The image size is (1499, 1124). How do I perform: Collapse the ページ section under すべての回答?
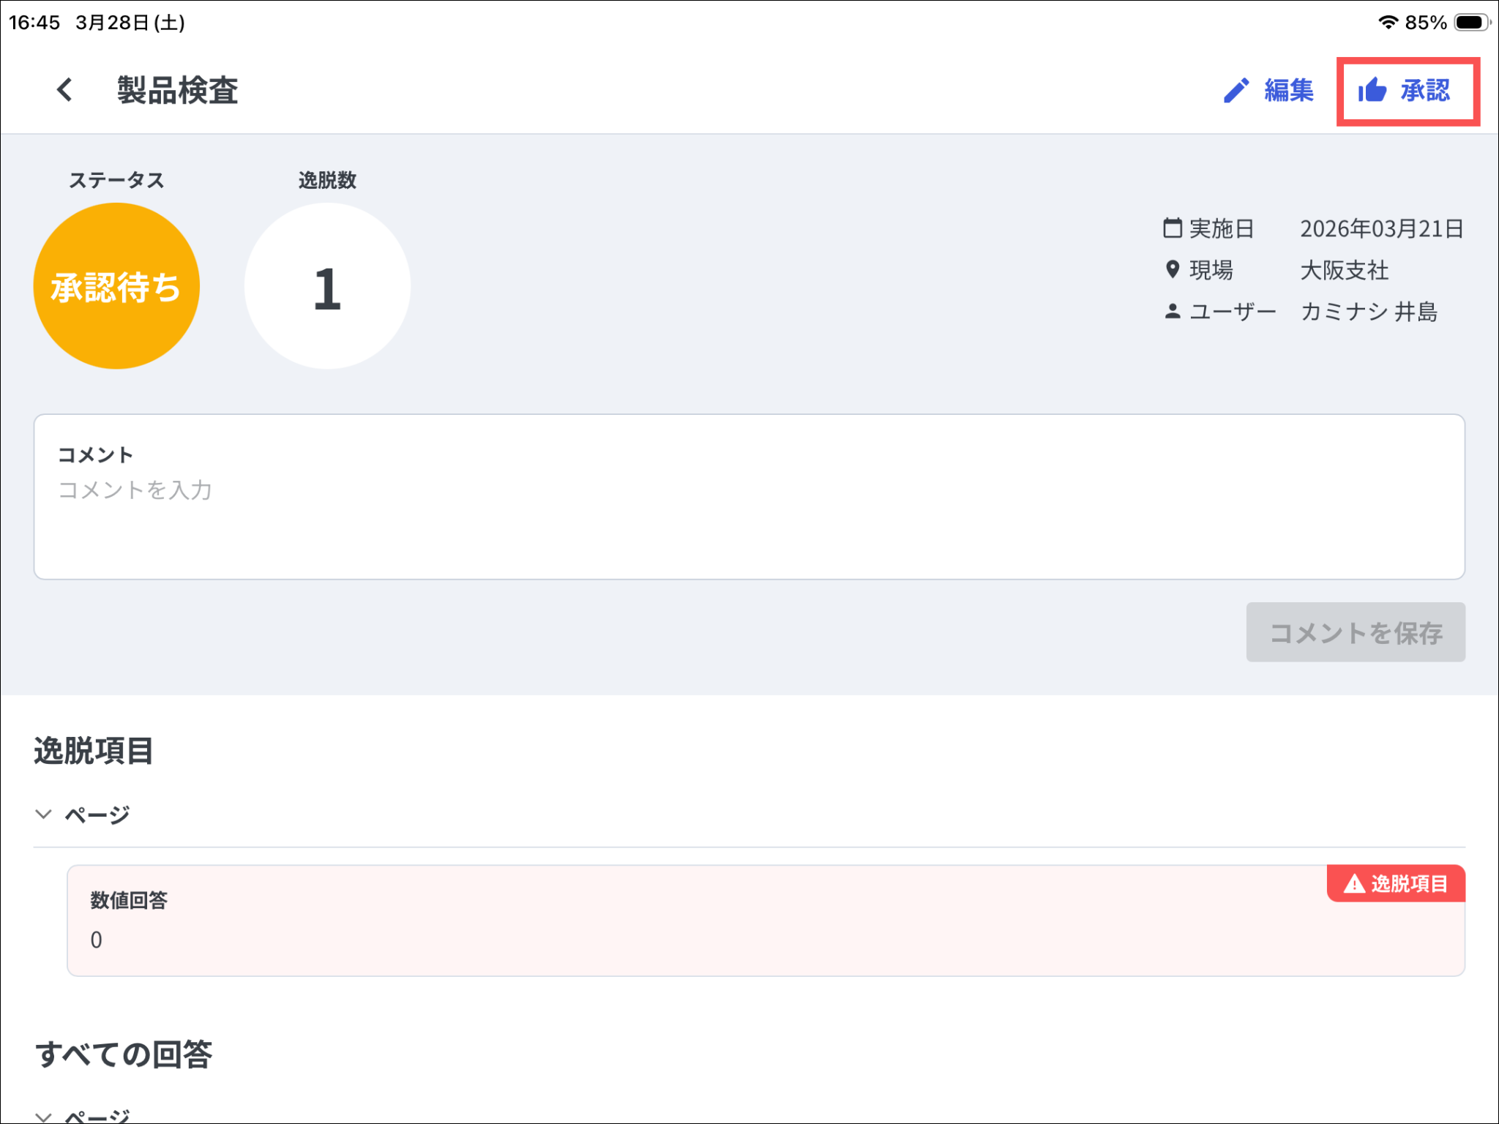pos(44,1117)
